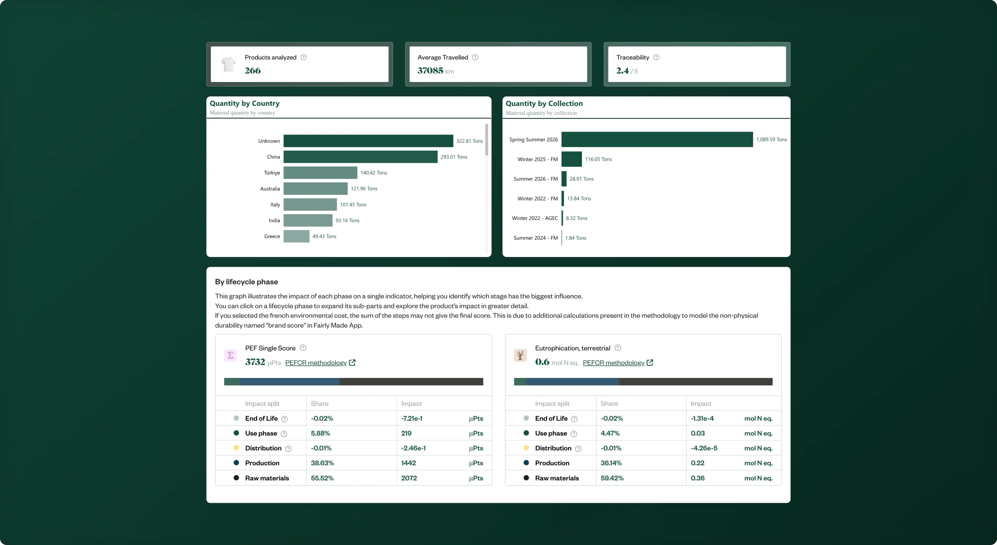This screenshot has height=545, width=997.
Task: Expand Use phase row in Eutrophication table
Action: click(x=643, y=433)
